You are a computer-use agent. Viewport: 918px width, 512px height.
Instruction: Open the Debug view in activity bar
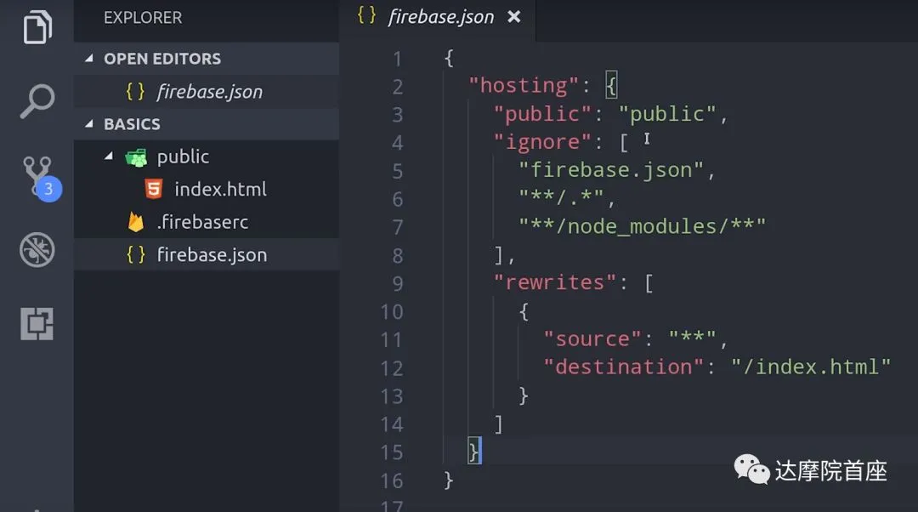tap(37, 250)
